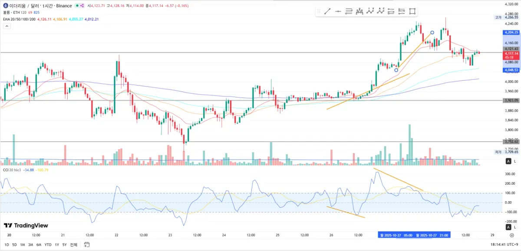Click the 이더리움 / 달러 symbol title
This screenshot has width=521, height=251.
click(24, 6)
